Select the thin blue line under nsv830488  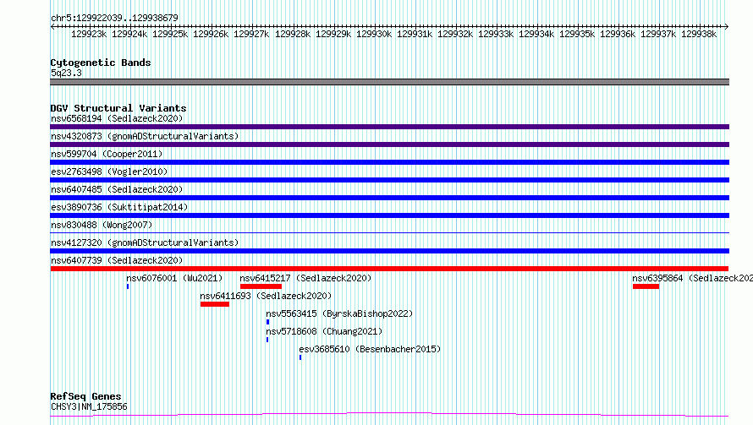[389, 232]
